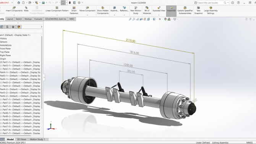This screenshot has height=144, width=256.
Task: Open the search options dropdown arrow
Action: pos(228,3)
